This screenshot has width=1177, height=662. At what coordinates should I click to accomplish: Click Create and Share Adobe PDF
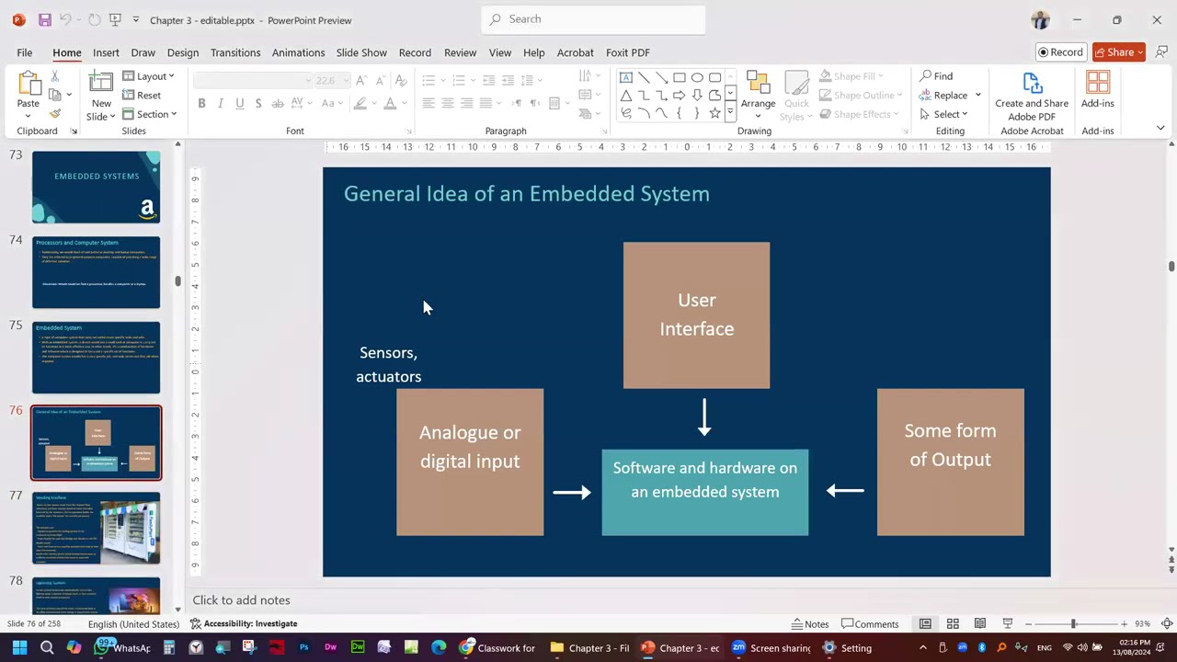[1032, 96]
